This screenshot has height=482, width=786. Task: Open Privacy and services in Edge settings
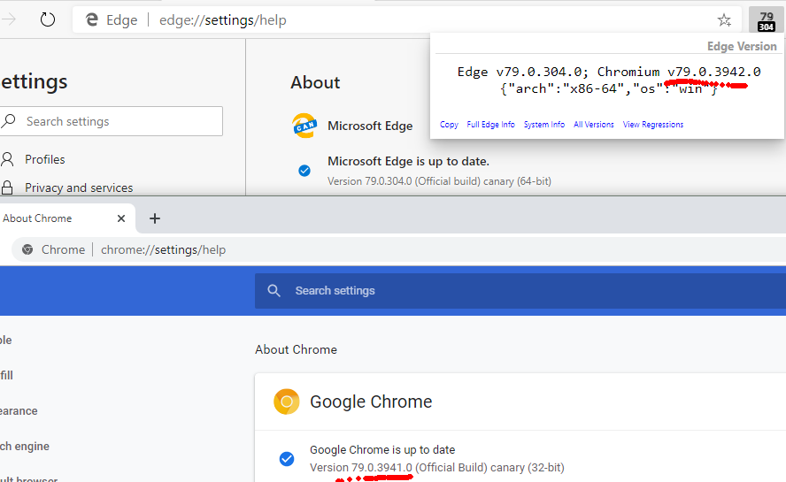pos(79,187)
